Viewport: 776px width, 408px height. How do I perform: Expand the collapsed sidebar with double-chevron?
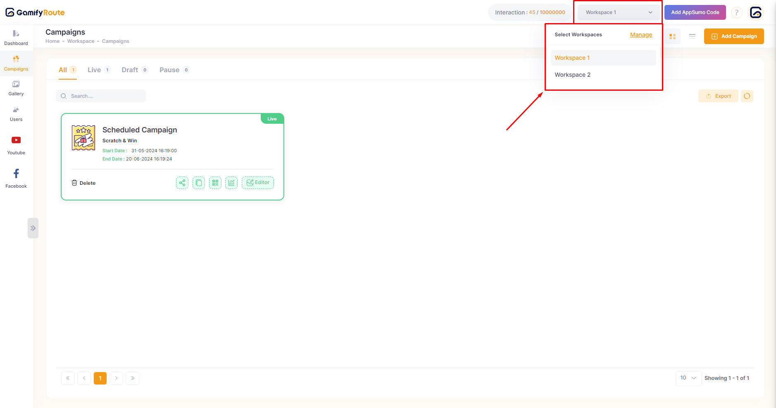(x=33, y=228)
